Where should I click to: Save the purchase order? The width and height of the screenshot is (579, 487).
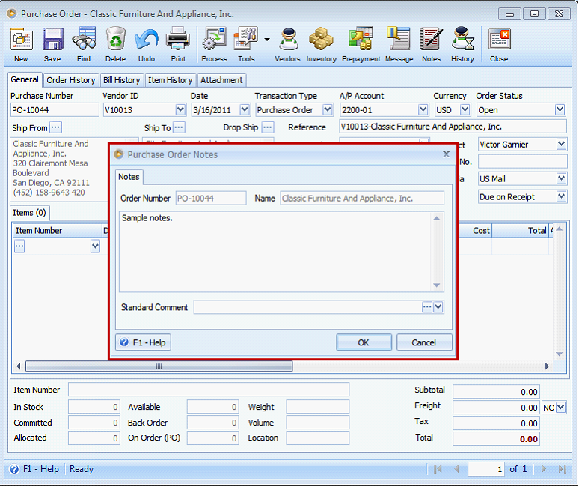52,44
